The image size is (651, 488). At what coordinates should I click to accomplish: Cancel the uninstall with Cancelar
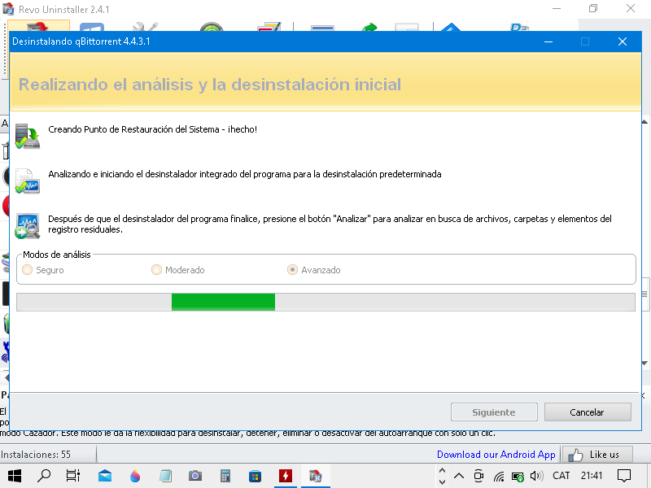[x=588, y=412]
